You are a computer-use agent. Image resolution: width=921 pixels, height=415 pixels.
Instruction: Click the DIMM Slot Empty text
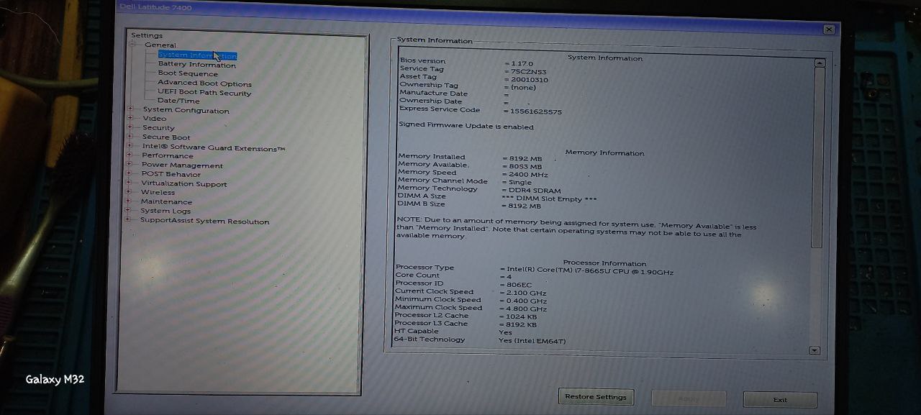pyautogui.click(x=548, y=199)
